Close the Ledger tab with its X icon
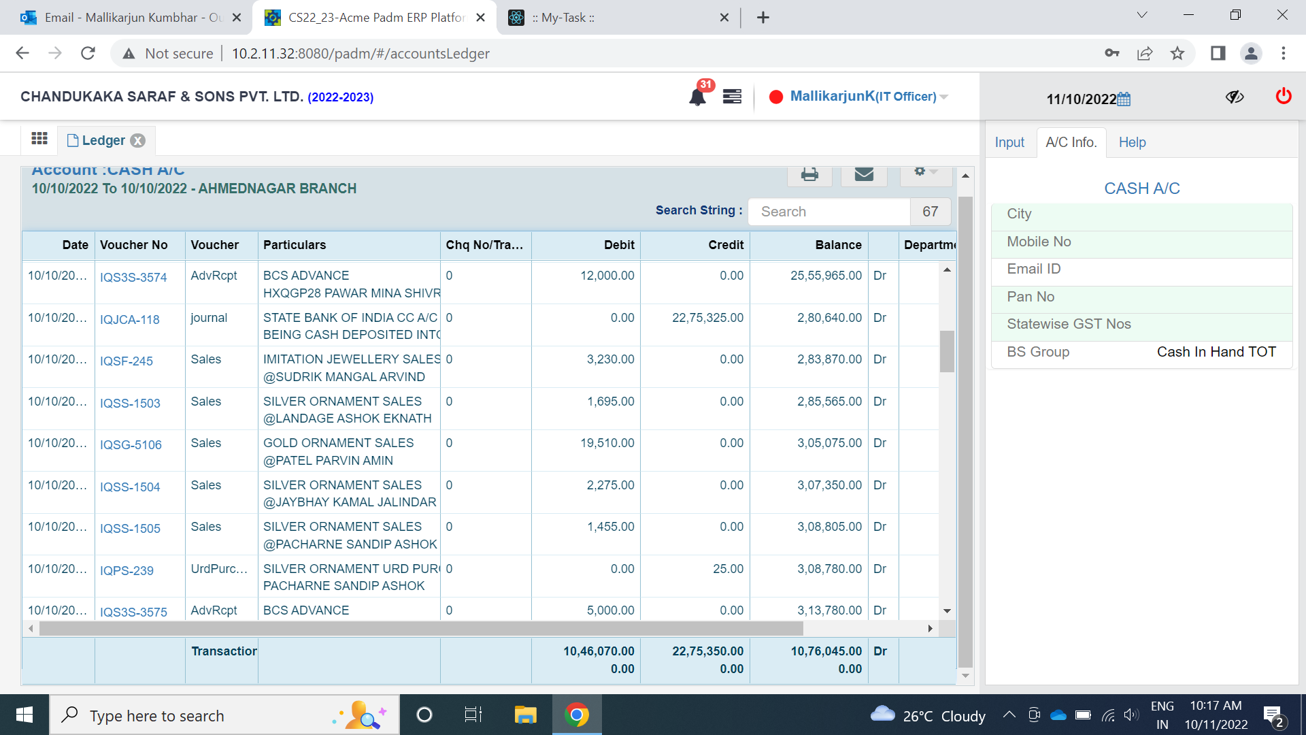 coord(138,141)
